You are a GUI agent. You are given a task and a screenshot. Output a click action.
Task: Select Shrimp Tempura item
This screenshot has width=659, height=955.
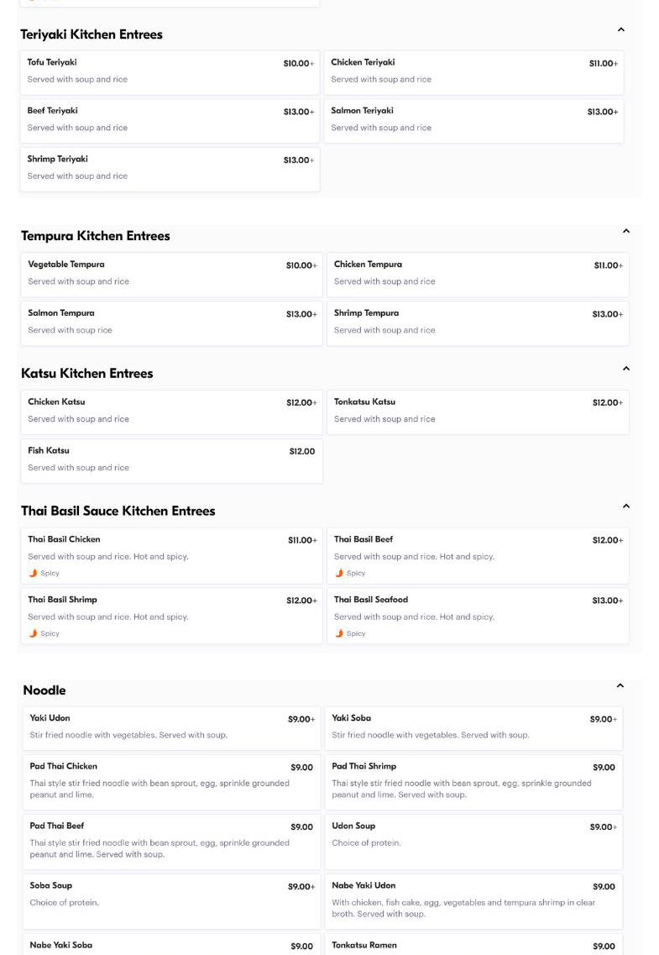pyautogui.click(x=477, y=323)
